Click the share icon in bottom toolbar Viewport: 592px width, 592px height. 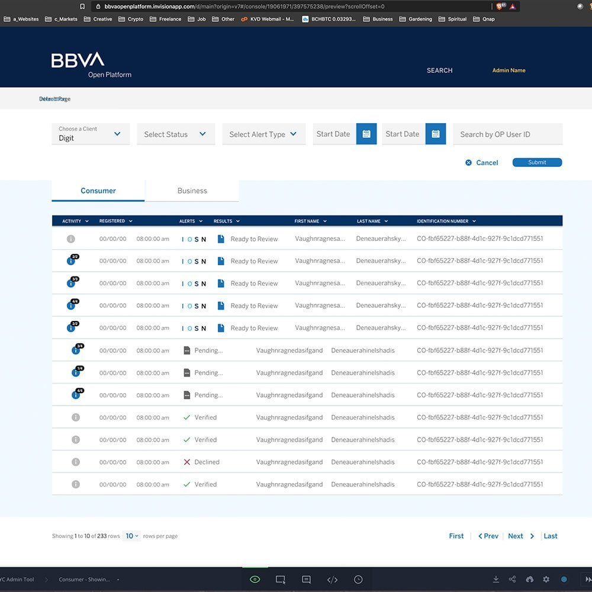tap(513, 580)
